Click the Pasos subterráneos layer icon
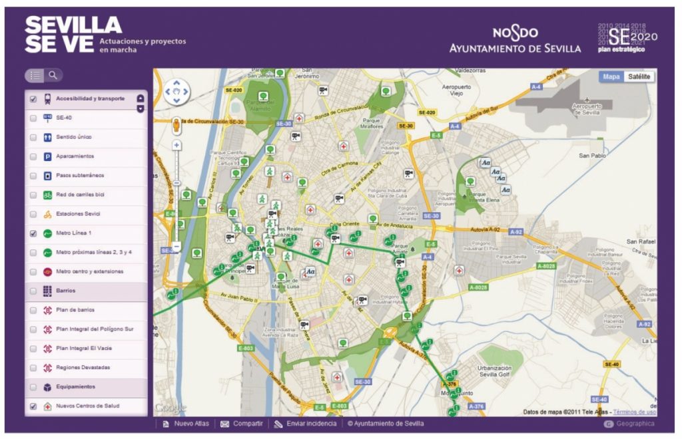The image size is (682, 439). point(47,176)
